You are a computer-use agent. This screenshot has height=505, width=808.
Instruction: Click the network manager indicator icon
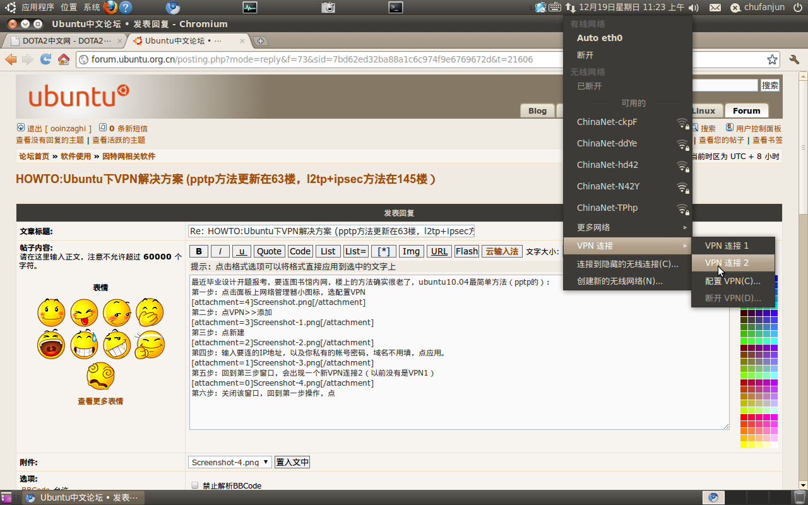coord(570,8)
